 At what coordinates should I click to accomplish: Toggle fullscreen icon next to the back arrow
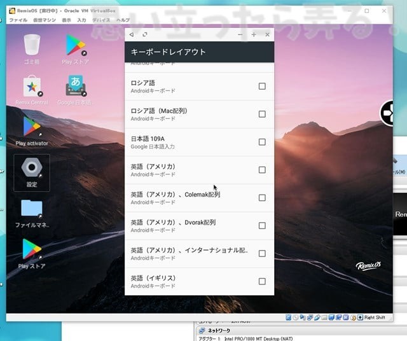(x=145, y=34)
